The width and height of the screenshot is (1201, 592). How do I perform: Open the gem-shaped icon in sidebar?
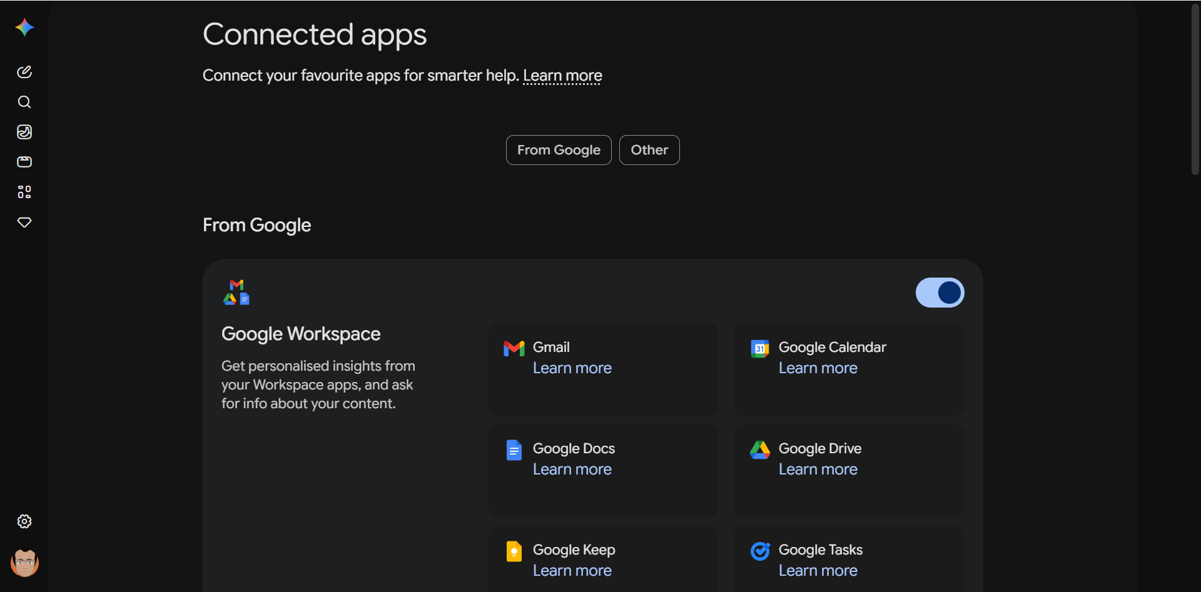tap(24, 222)
